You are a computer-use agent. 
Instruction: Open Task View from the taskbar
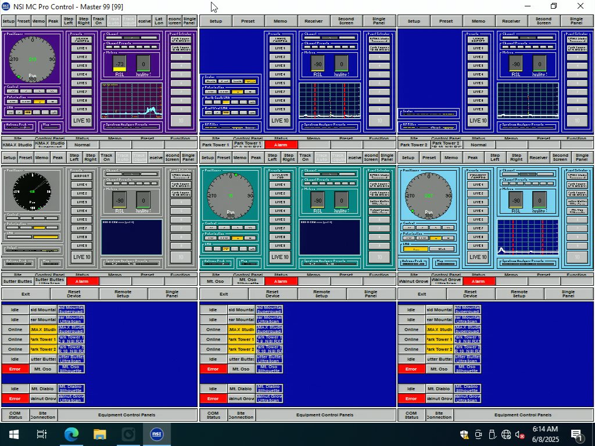[42, 434]
